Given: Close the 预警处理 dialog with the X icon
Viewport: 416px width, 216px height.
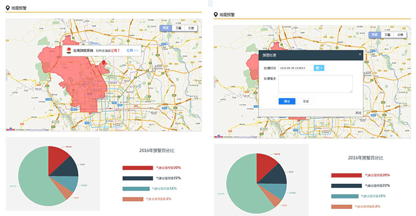Looking at the screenshot, I should (x=360, y=55).
